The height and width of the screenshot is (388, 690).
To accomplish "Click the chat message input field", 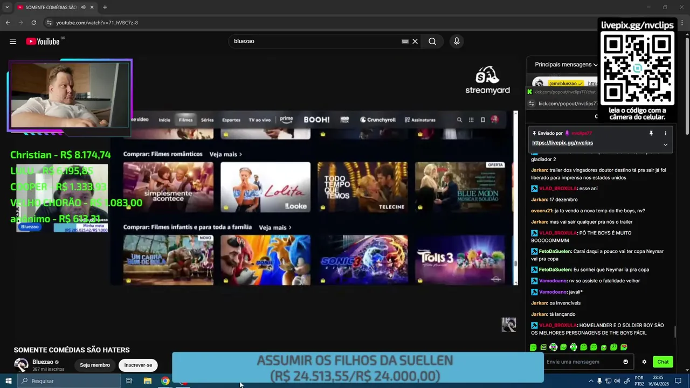I will [x=582, y=362].
